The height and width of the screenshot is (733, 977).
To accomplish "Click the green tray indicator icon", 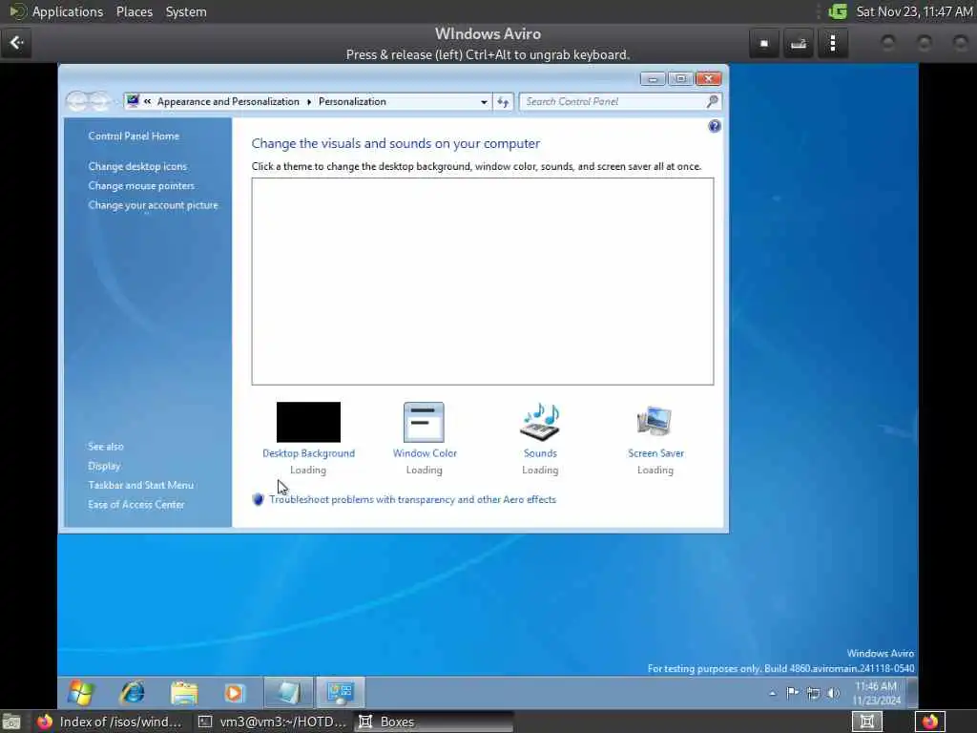I will tap(838, 11).
